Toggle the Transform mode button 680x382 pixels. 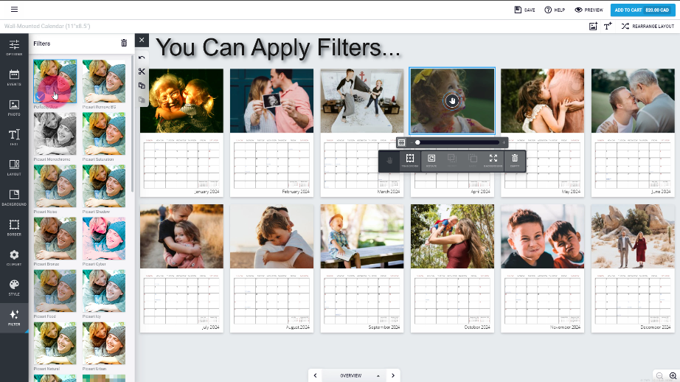[x=409, y=159]
